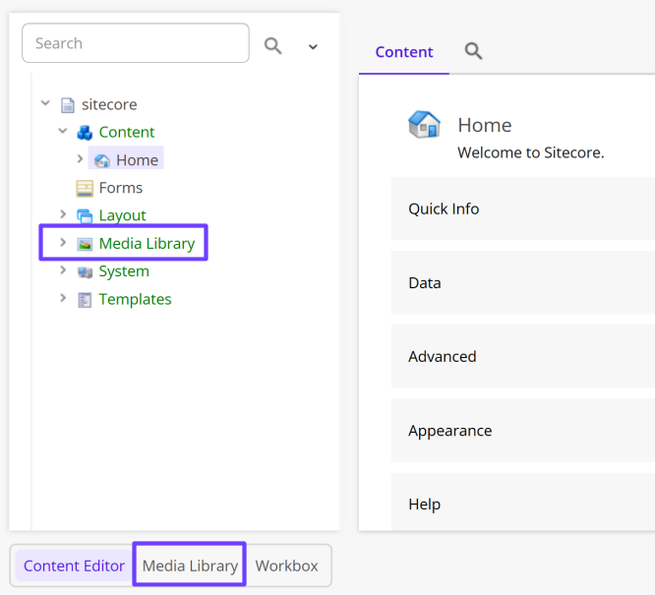Select the Forms tree item

(121, 188)
